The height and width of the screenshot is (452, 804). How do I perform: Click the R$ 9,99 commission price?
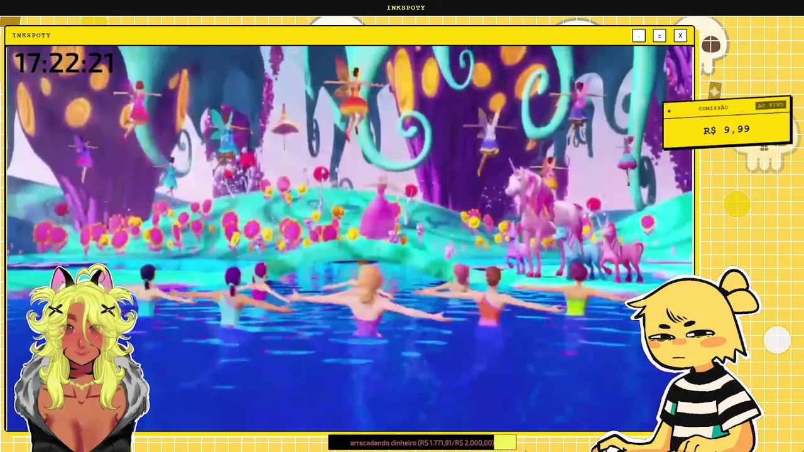pyautogui.click(x=726, y=130)
